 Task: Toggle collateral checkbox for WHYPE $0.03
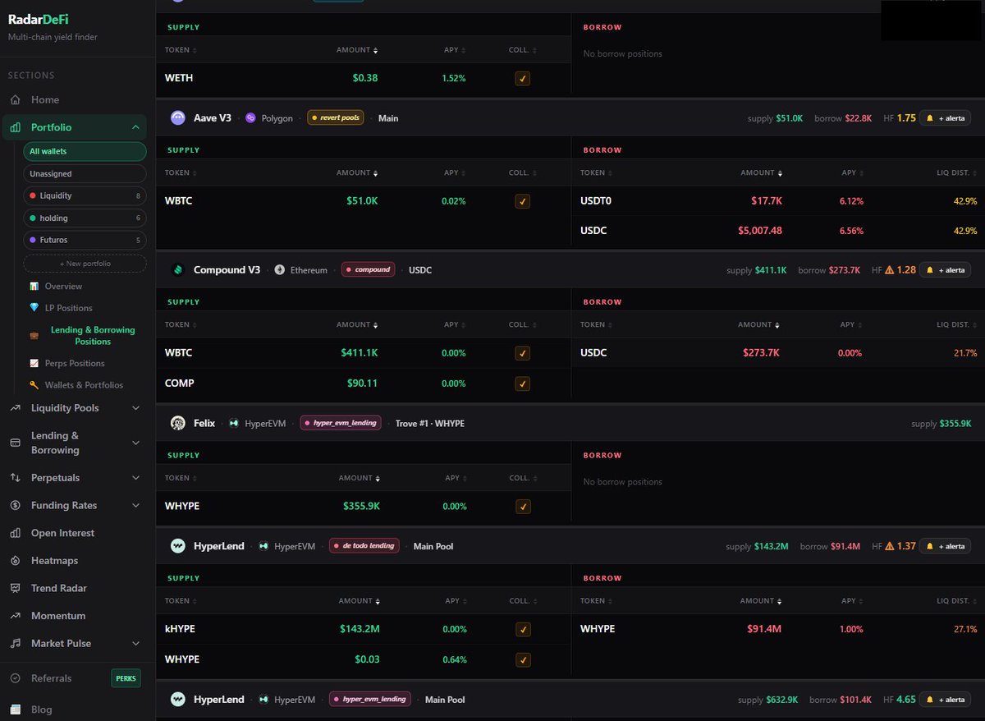(x=523, y=660)
